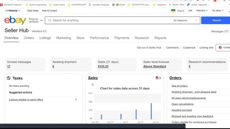Expand Sales panel chevron arrow
The image size is (230, 129).
pos(160,78)
